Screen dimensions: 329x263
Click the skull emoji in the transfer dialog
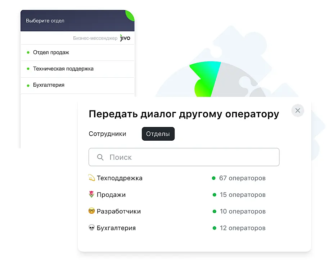point(91,227)
